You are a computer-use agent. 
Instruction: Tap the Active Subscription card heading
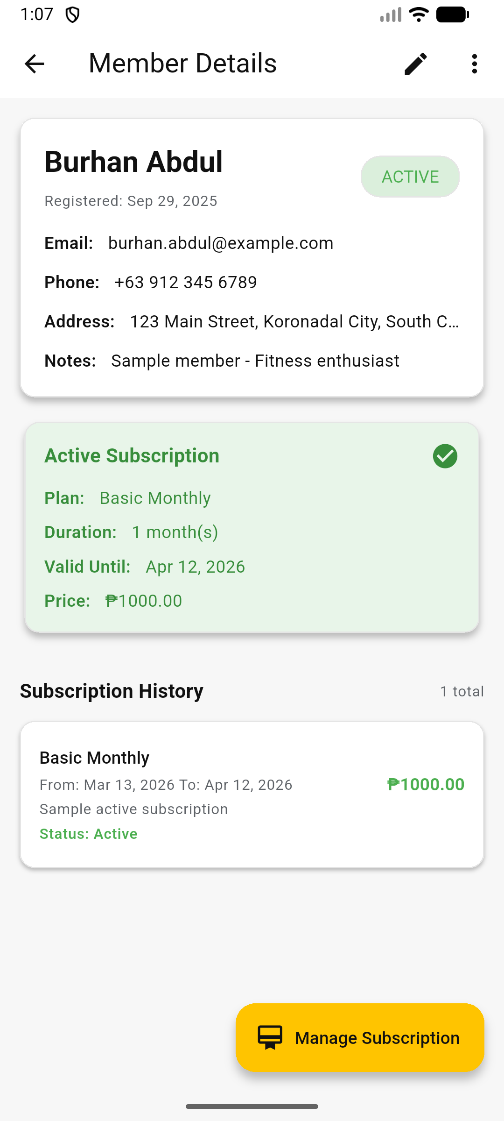click(x=132, y=456)
